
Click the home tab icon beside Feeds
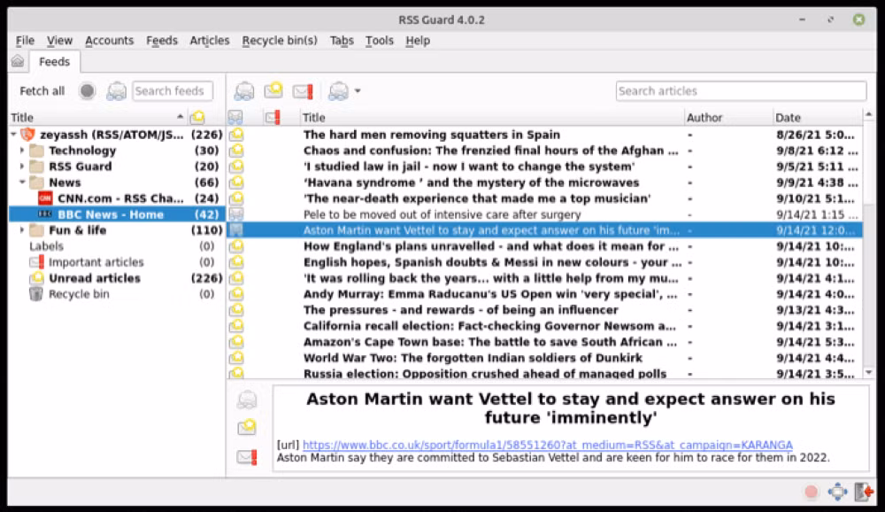pos(18,62)
